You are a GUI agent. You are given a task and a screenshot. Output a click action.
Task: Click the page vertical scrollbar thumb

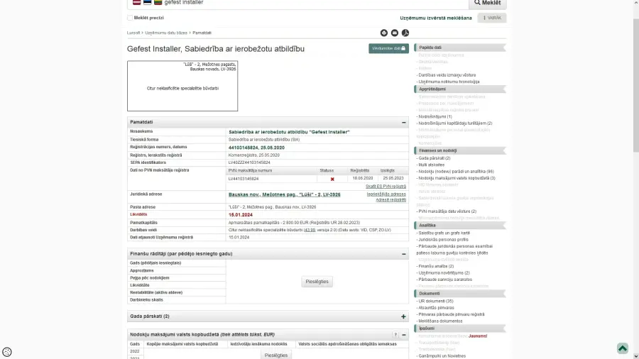[x=635, y=85]
